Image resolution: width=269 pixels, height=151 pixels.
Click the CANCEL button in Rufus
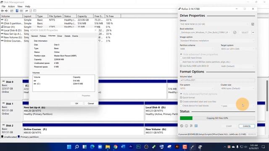pos(247,126)
